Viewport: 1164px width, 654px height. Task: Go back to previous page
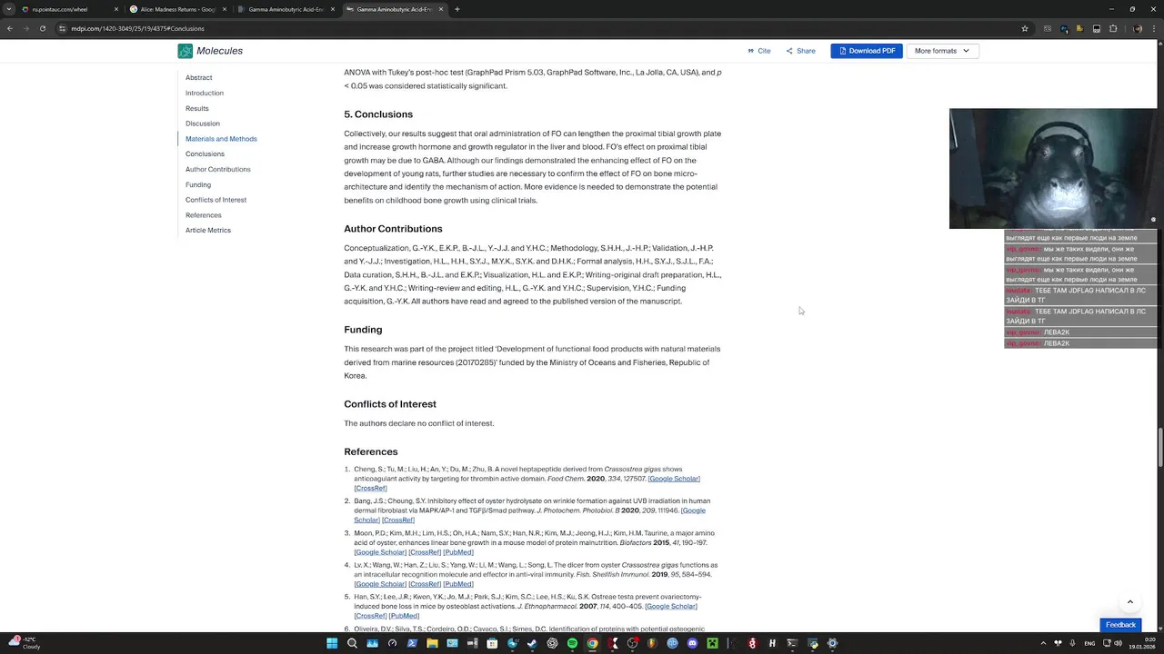tap(10, 28)
